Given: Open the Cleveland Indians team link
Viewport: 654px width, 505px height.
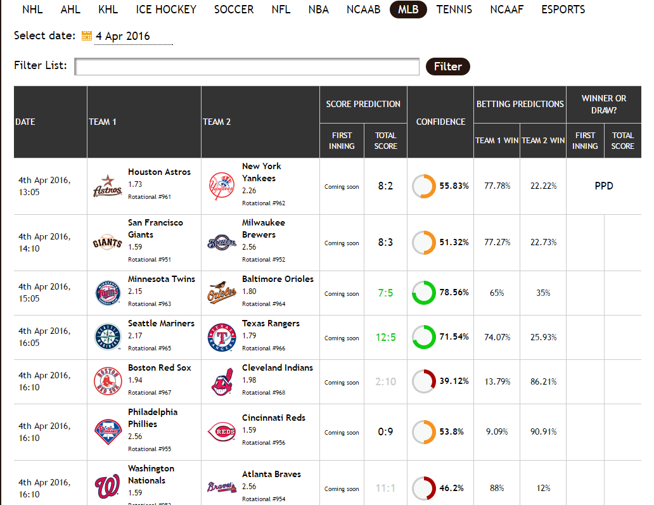Looking at the screenshot, I should pos(278,368).
